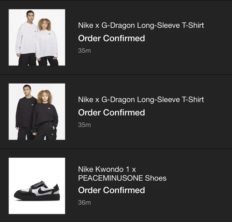The height and width of the screenshot is (222, 232).
Task: Tap the curly-haired model in white shirt
Action: 47,42
